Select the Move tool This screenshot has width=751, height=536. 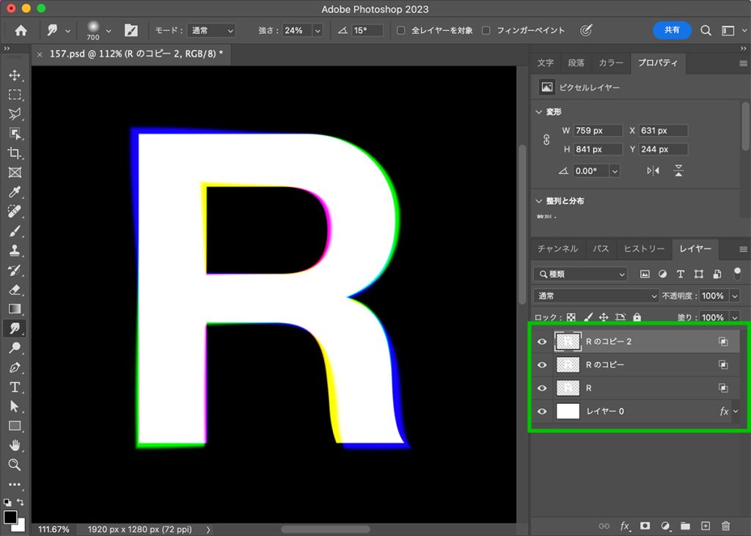(15, 74)
